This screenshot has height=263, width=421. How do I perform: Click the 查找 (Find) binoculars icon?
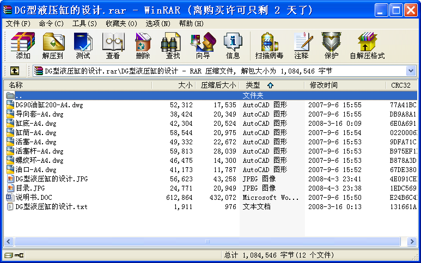tap(173, 45)
